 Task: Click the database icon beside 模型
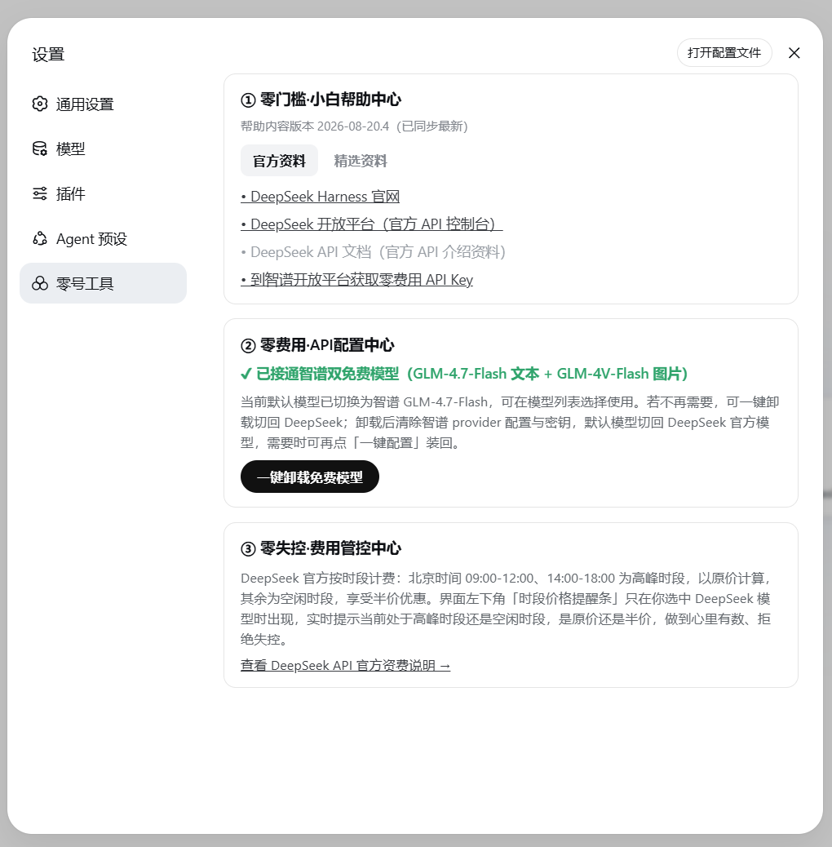40,149
